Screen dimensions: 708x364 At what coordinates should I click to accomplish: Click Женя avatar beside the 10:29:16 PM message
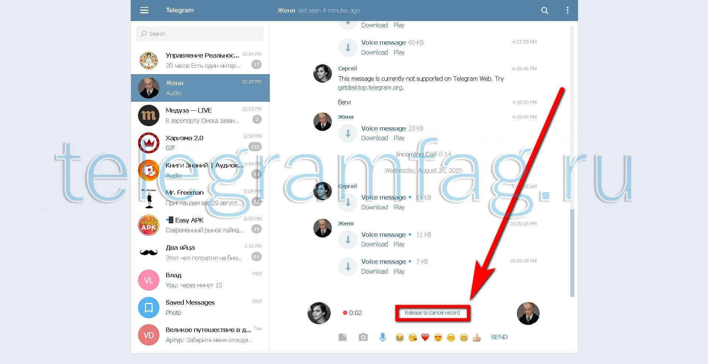coord(323,228)
